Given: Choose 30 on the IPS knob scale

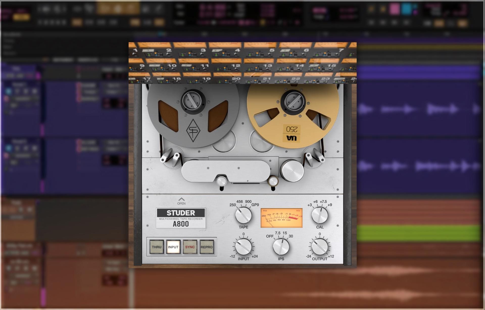Looking at the screenshot, I should pos(291,236).
